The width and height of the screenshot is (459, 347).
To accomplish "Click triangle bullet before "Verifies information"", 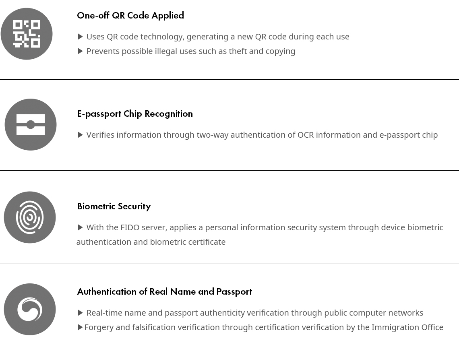I will pyautogui.click(x=80, y=135).
